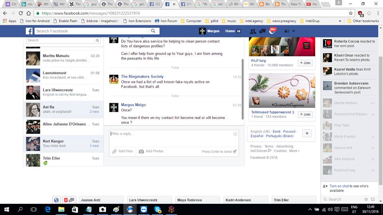Screen dimensions: 383x215
Task: Click the Iron Forum bookmark
Action: coord(166,21)
